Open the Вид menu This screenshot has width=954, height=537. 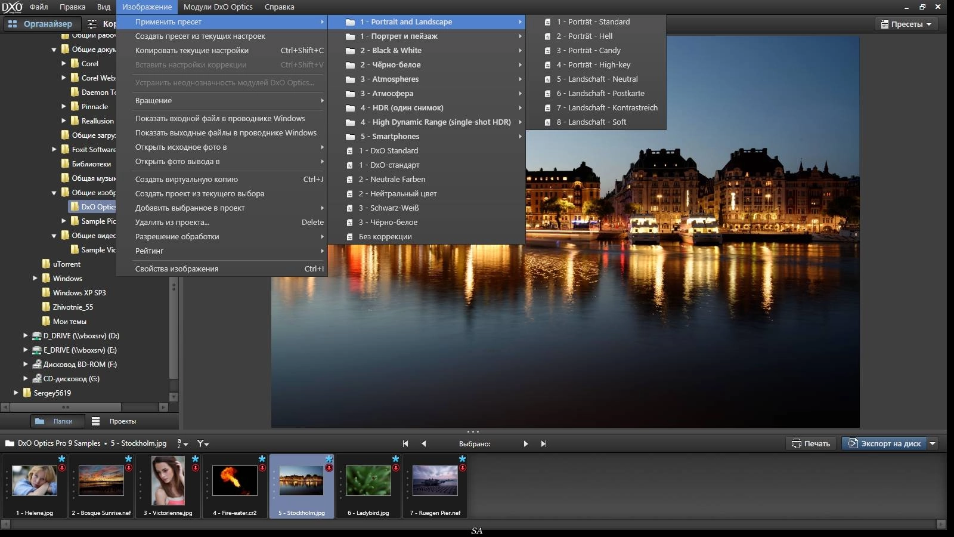pos(104,7)
